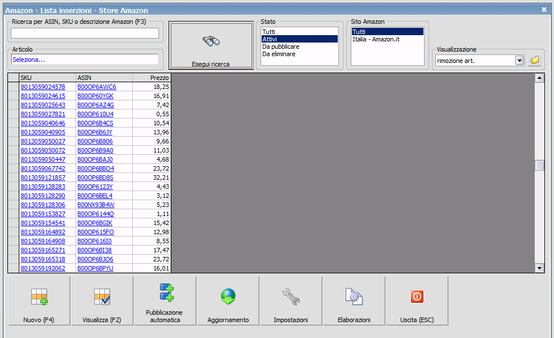Screen dimensions: 554x338
Task: Select Da pubblicare state
Action: click(300, 47)
